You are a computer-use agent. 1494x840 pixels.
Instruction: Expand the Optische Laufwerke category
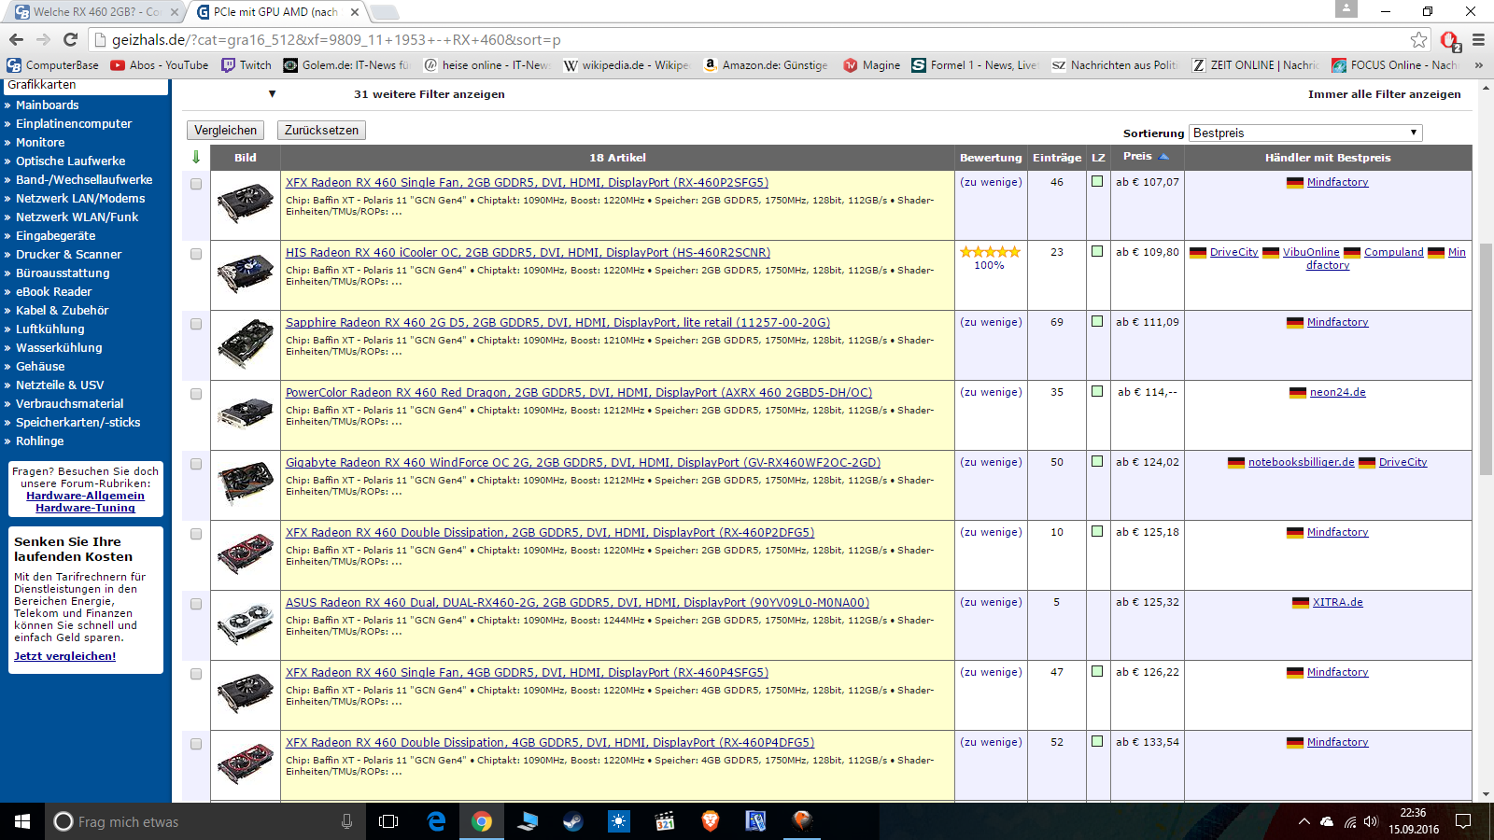(x=70, y=161)
